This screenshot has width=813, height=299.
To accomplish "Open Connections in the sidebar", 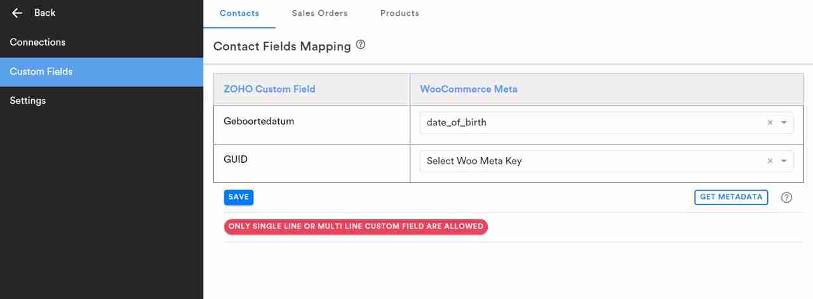I will (x=37, y=42).
